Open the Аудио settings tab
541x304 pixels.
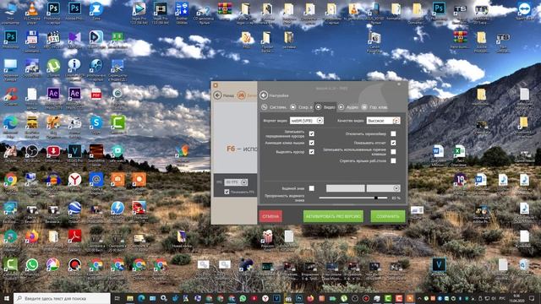[348, 107]
